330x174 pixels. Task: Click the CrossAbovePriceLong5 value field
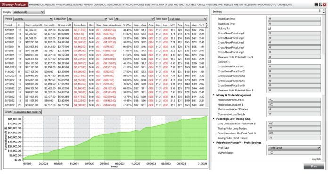pyautogui.click(x=294, y=52)
